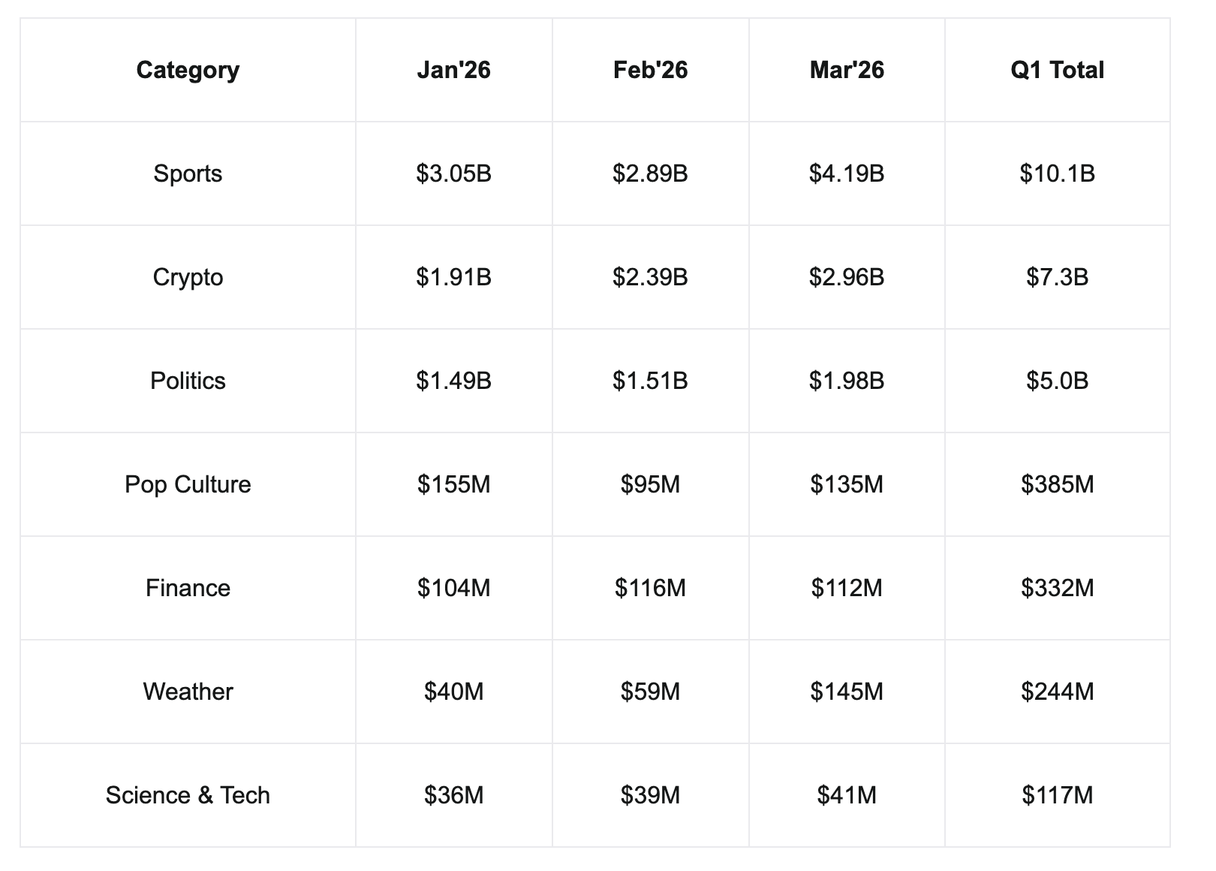Viewport: 1216px width, 871px height.
Task: Click Sports Q1 total of $10.1B
Action: [1057, 173]
